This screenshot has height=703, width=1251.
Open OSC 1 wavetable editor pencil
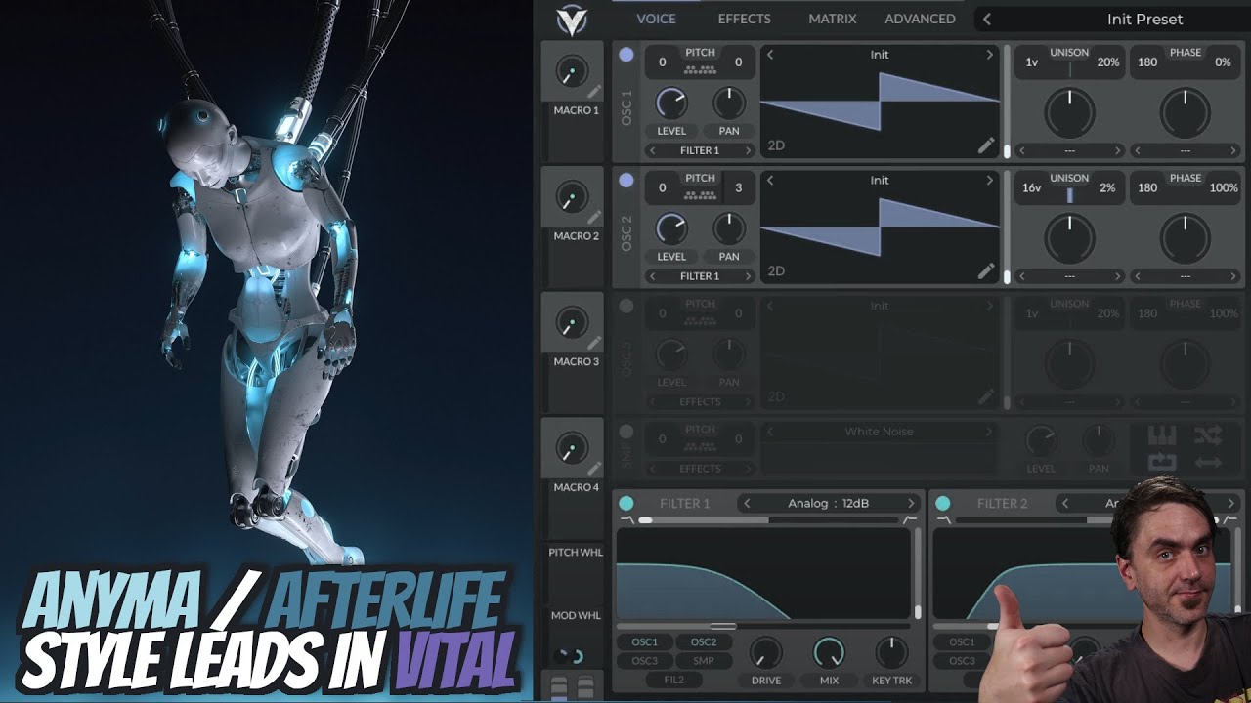tap(986, 145)
